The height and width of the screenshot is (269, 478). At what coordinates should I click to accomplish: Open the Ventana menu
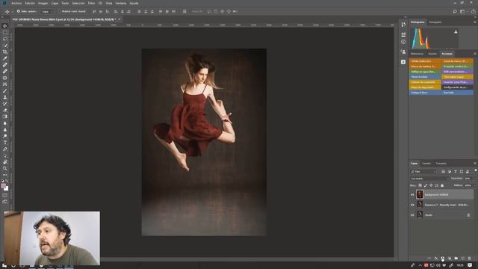tap(121, 3)
